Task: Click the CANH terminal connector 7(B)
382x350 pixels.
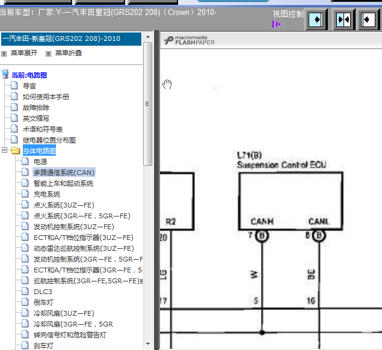Action: pyautogui.click(x=262, y=236)
